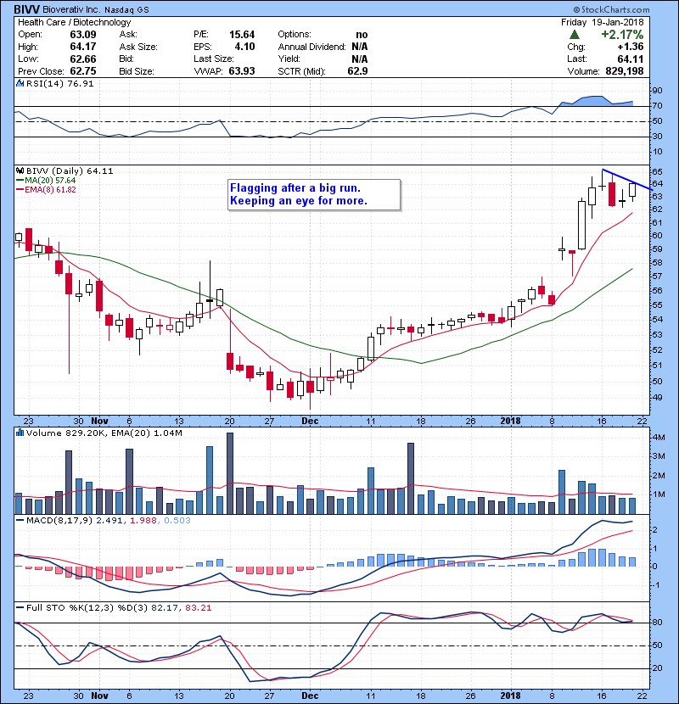Select the P/E value 15.64
The width and height of the screenshot is (679, 704).
click(242, 35)
